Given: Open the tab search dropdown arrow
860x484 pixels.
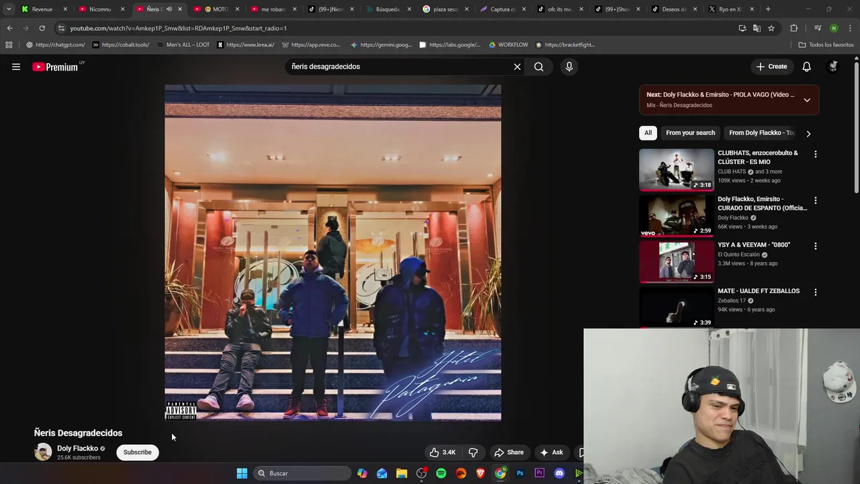Looking at the screenshot, I should click(9, 9).
